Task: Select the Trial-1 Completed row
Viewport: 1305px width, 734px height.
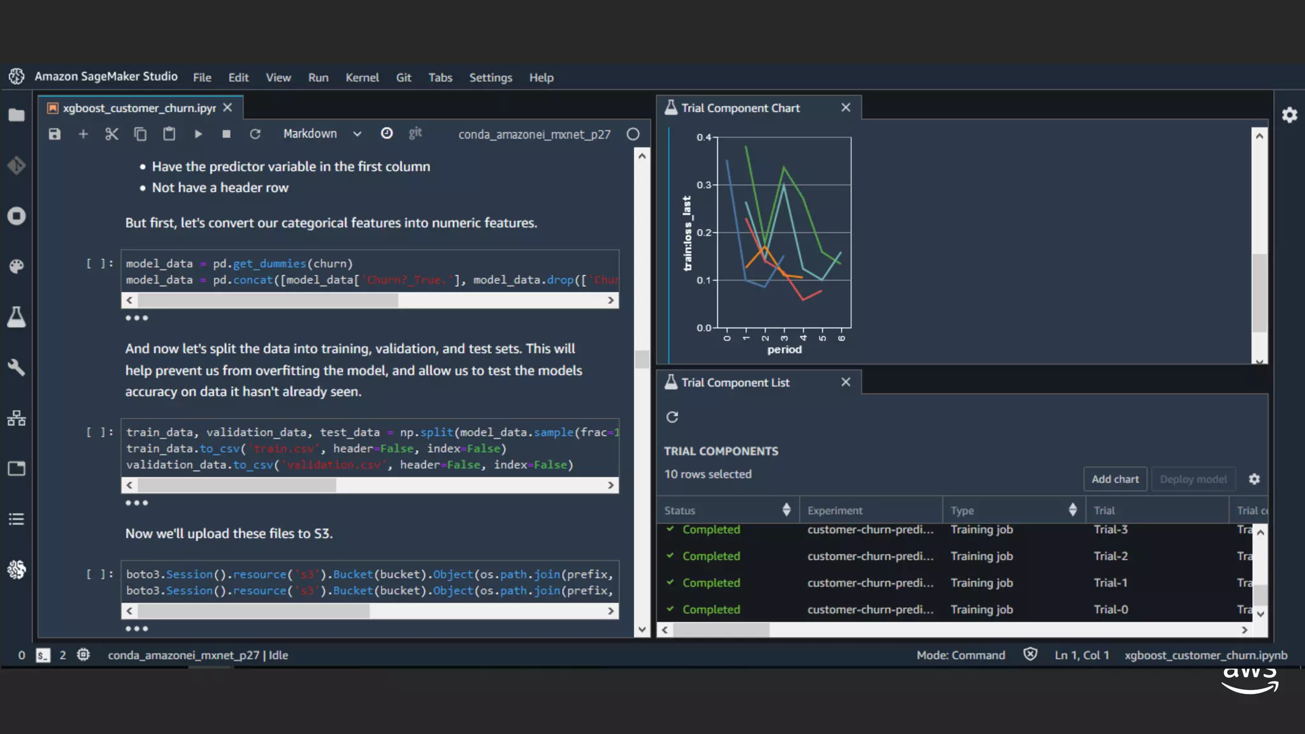Action: (711, 583)
